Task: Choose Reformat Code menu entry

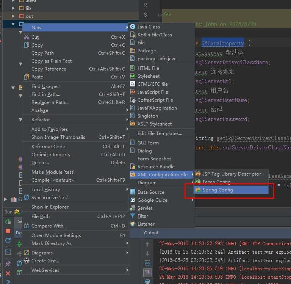Action: click(76, 147)
